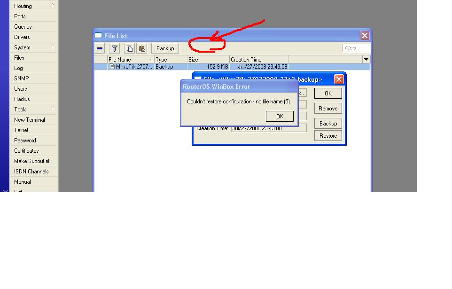Click the copy icon in File List toolbar
The height and width of the screenshot is (289, 452).
pyautogui.click(x=129, y=48)
